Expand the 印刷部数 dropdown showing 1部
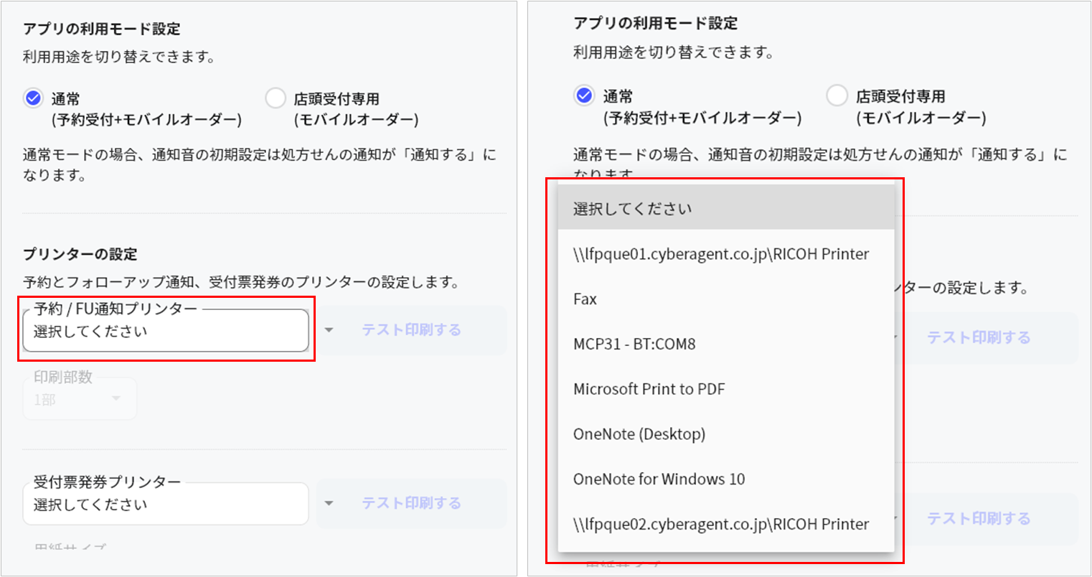Viewport: 1092px width, 577px height. [x=79, y=399]
